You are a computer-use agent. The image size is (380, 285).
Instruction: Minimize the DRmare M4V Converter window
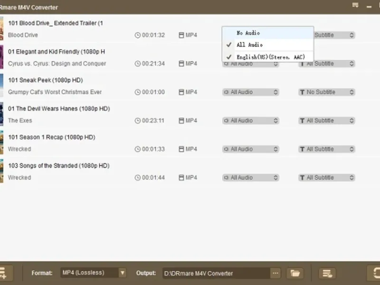[369, 7]
